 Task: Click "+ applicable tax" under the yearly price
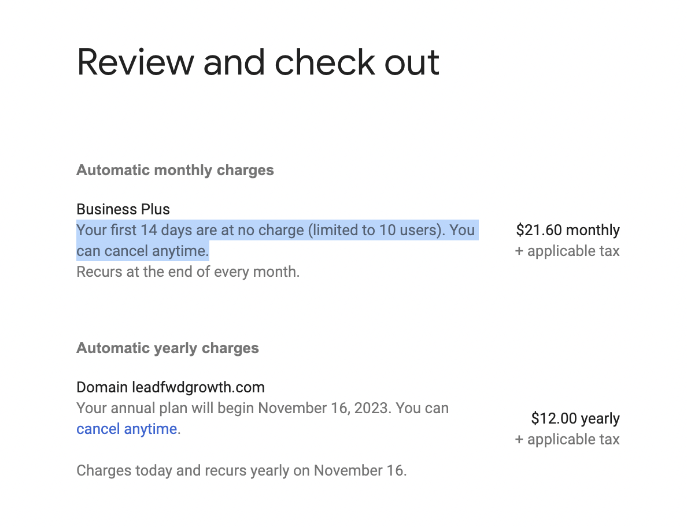tap(567, 439)
